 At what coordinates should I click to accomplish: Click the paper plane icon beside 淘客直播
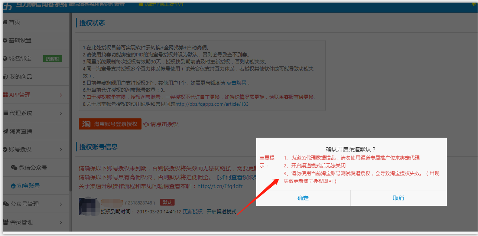click(x=5, y=131)
